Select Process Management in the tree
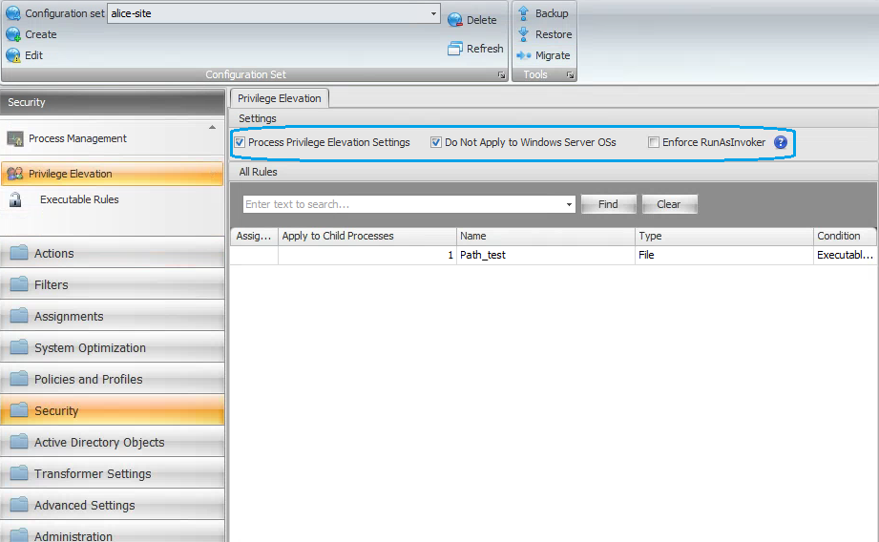The width and height of the screenshot is (879, 542). [x=78, y=138]
